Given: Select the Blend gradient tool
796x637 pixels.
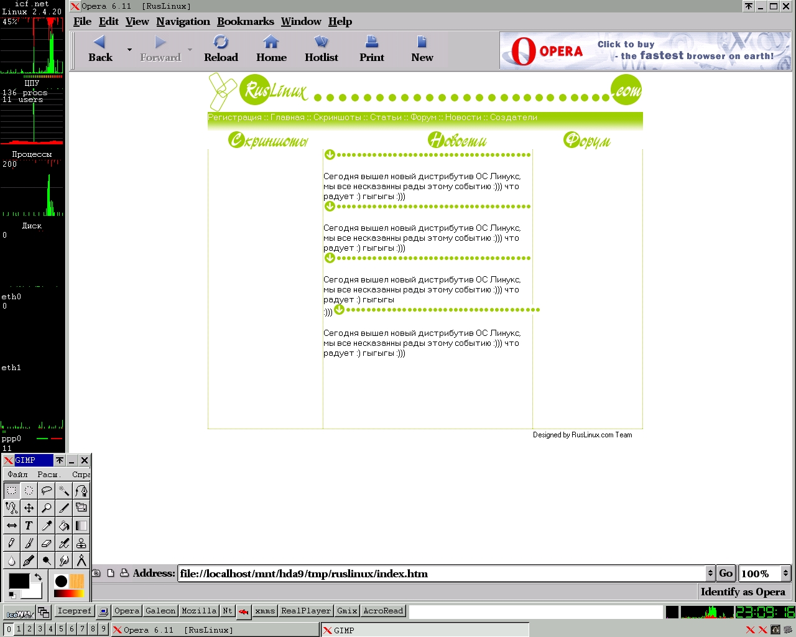Looking at the screenshot, I should pos(81,526).
